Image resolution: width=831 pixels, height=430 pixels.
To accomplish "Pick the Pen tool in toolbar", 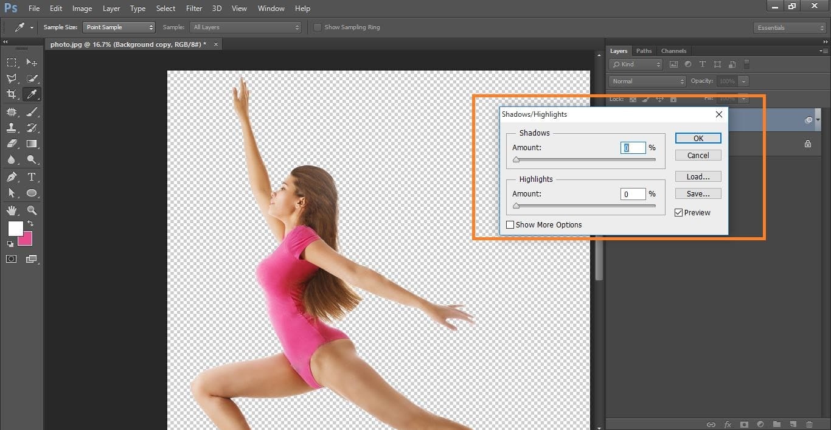I will [12, 177].
